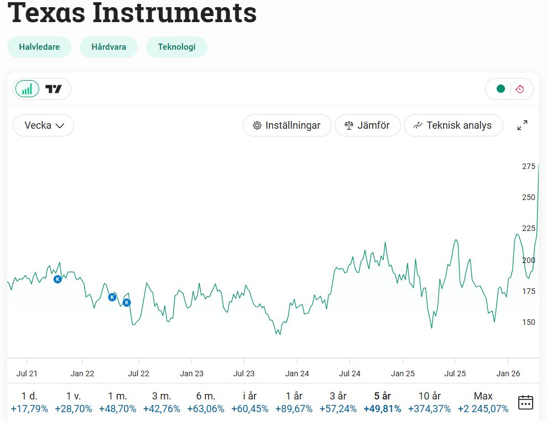
Task: Click the Jan 26 axis label
Action: click(x=508, y=373)
